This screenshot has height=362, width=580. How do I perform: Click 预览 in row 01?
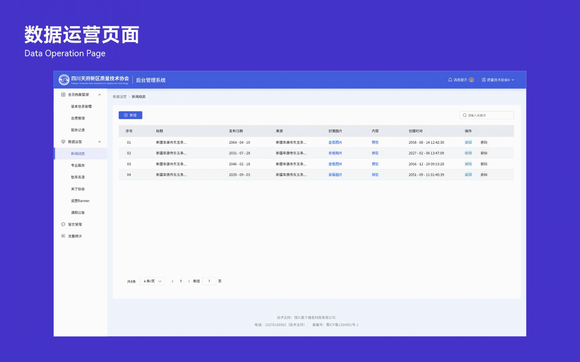(375, 142)
